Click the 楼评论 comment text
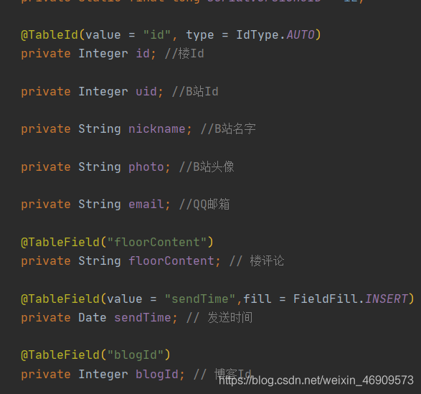The image size is (421, 394). click(x=267, y=261)
